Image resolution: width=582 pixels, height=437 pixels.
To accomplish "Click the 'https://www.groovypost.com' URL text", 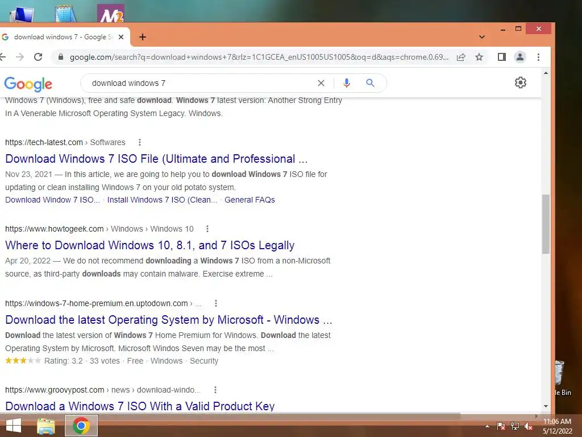I will [x=55, y=390].
